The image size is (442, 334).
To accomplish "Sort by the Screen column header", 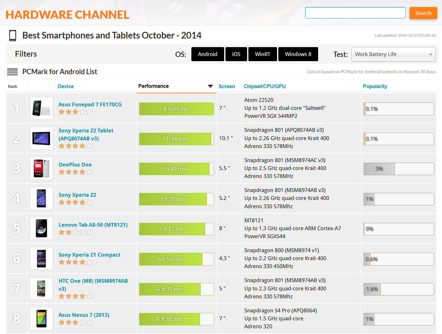I will coord(226,86).
